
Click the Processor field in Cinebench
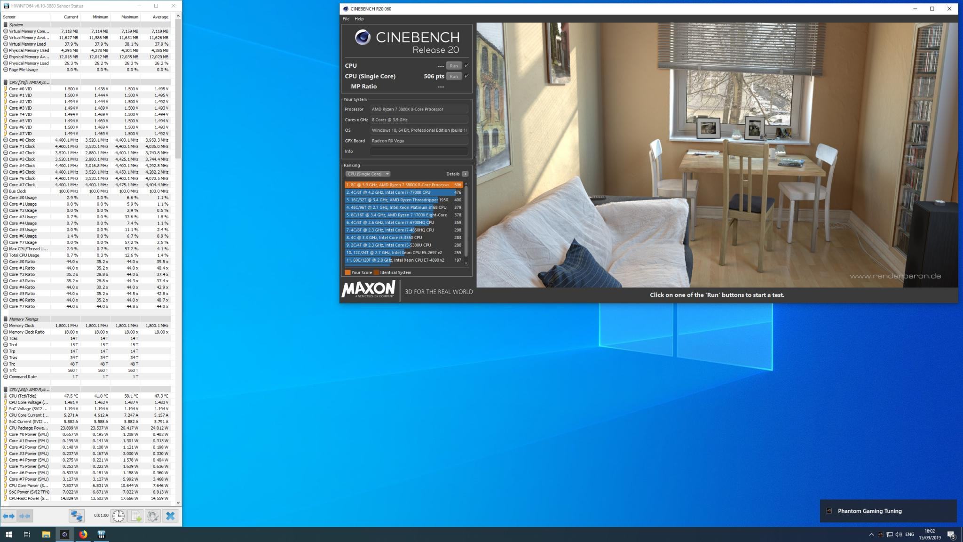click(x=419, y=109)
